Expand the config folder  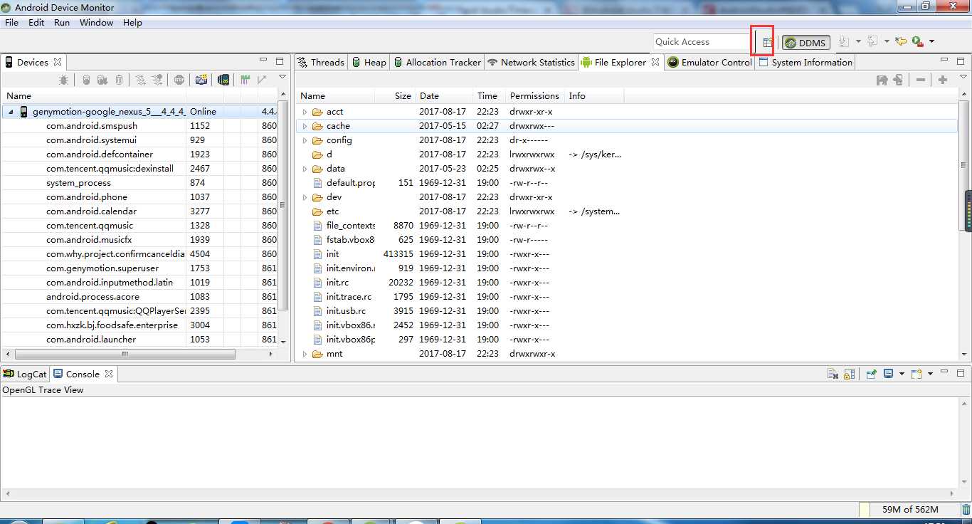coord(305,140)
